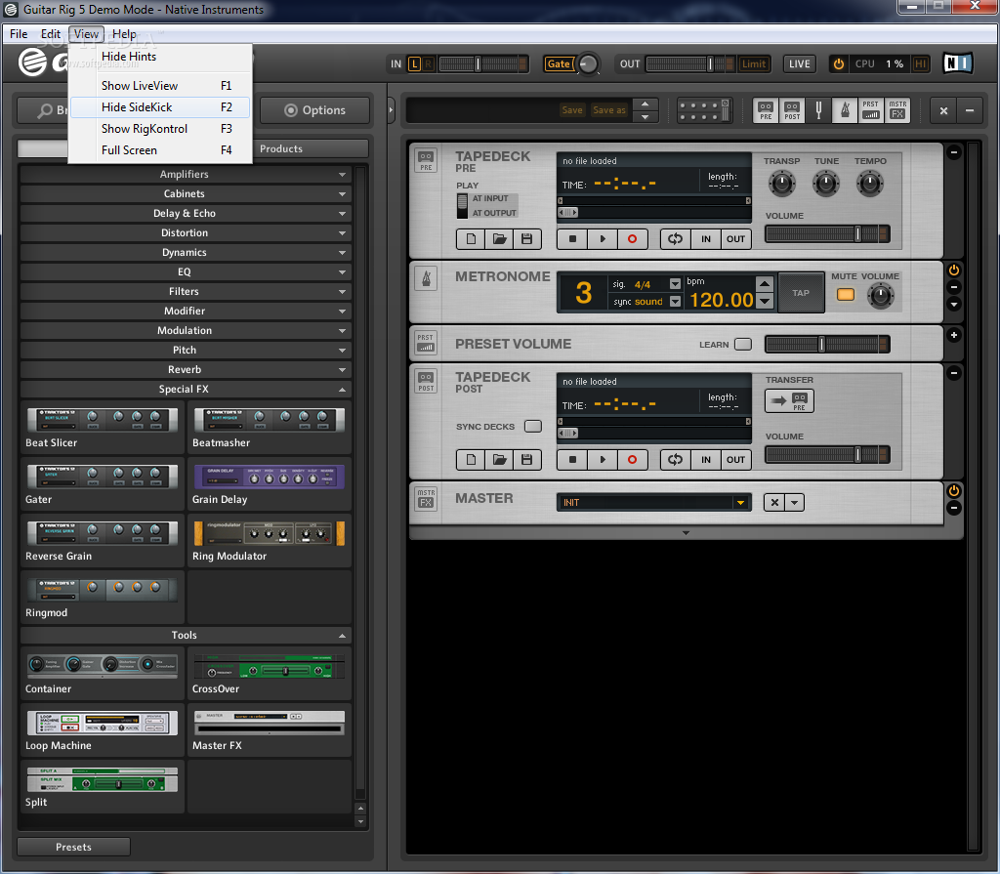Click the Products tab
1000x874 pixels.
(x=281, y=148)
